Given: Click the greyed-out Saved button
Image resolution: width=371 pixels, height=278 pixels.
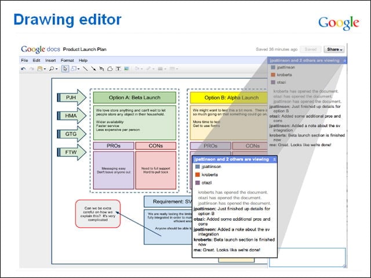Looking at the screenshot, I should tap(311, 49).
